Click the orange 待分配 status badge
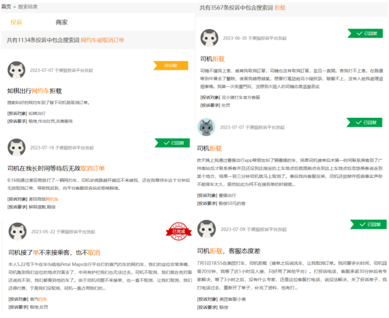389x318 pixels. point(171,66)
